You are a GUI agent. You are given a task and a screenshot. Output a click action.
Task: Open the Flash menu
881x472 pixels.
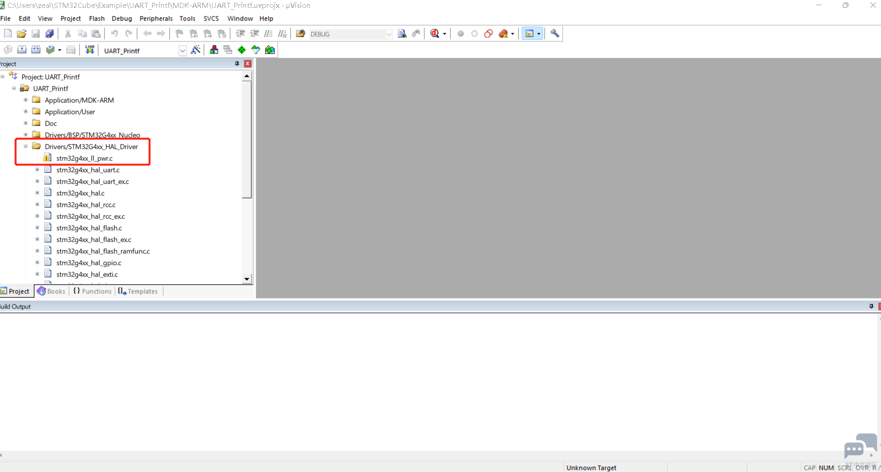coord(97,19)
